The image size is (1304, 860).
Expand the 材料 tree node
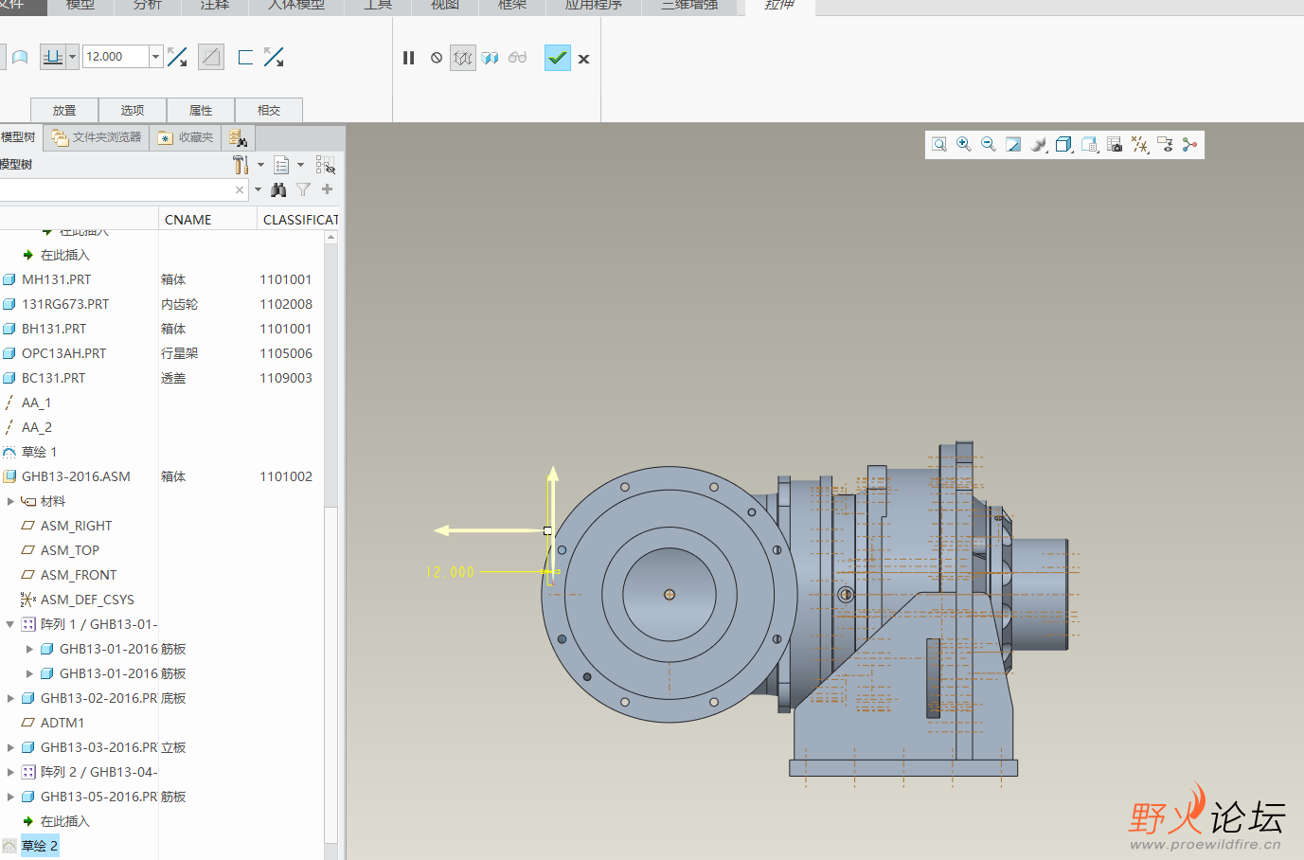coord(11,501)
